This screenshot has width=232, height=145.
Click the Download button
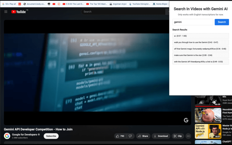(x=161, y=136)
